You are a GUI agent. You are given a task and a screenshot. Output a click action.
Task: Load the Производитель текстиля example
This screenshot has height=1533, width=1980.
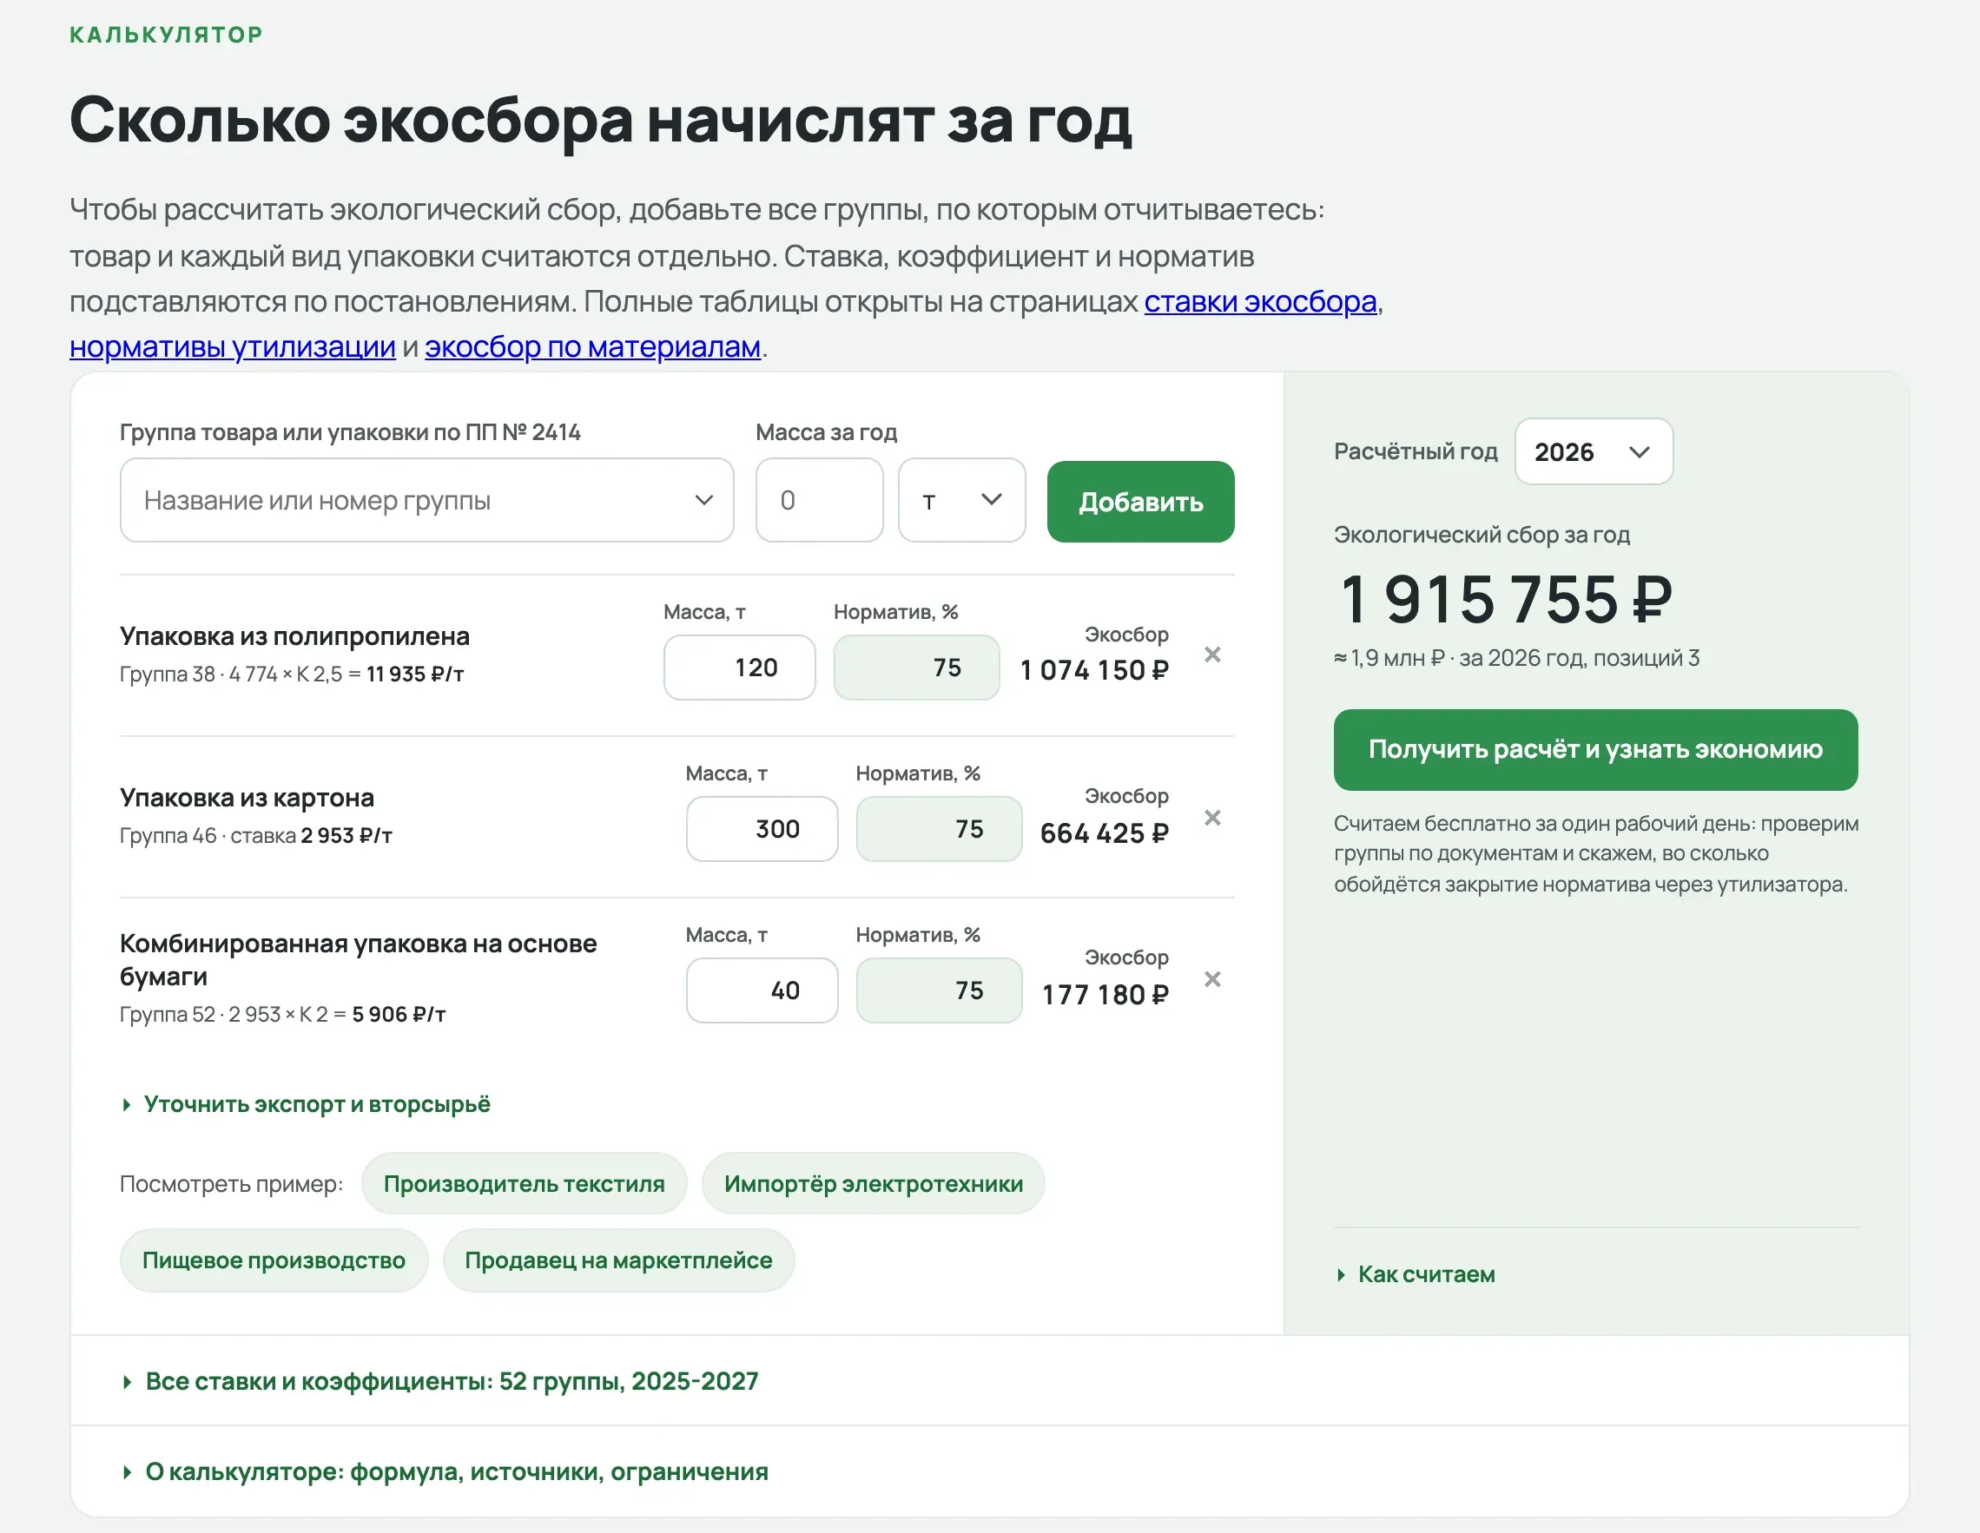524,1184
